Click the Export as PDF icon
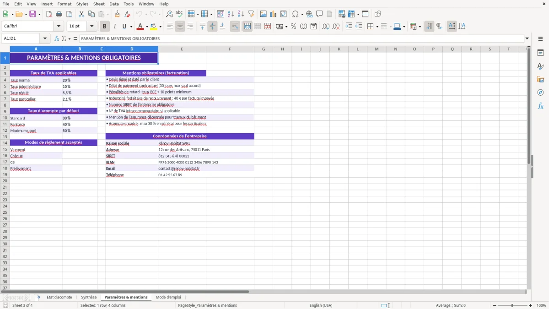 coord(49,14)
